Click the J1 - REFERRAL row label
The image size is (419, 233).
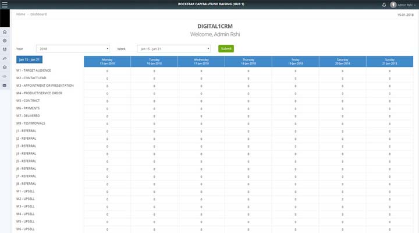(x=26, y=131)
